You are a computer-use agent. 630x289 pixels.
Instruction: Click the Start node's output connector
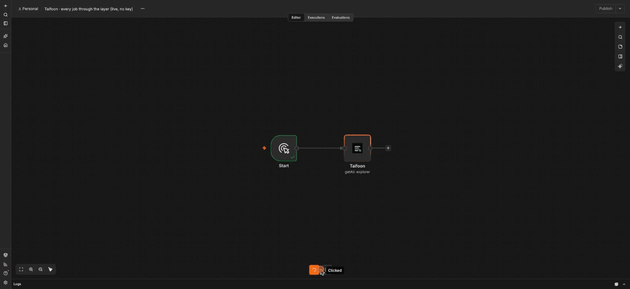[x=297, y=148]
